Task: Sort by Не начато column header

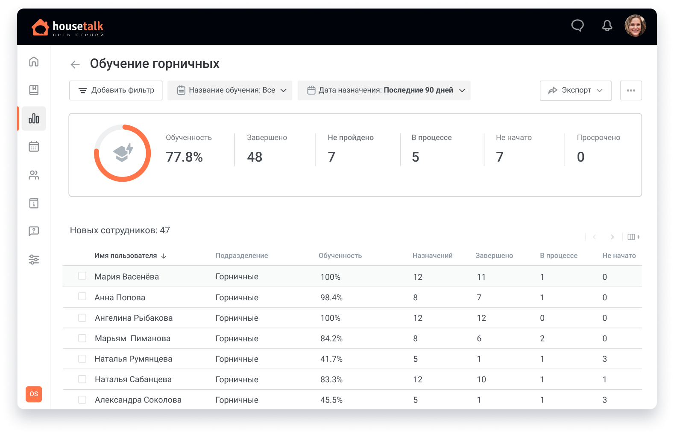Action: tap(619, 255)
